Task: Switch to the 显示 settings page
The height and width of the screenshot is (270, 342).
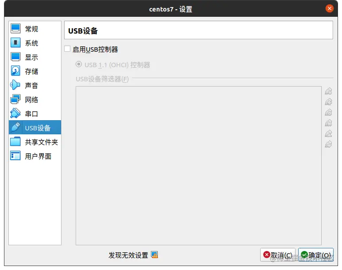Action: click(35, 57)
